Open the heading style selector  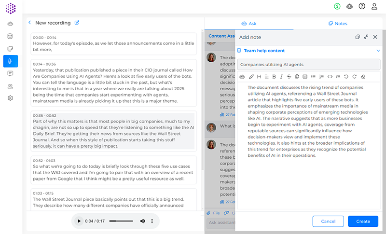coord(259,76)
